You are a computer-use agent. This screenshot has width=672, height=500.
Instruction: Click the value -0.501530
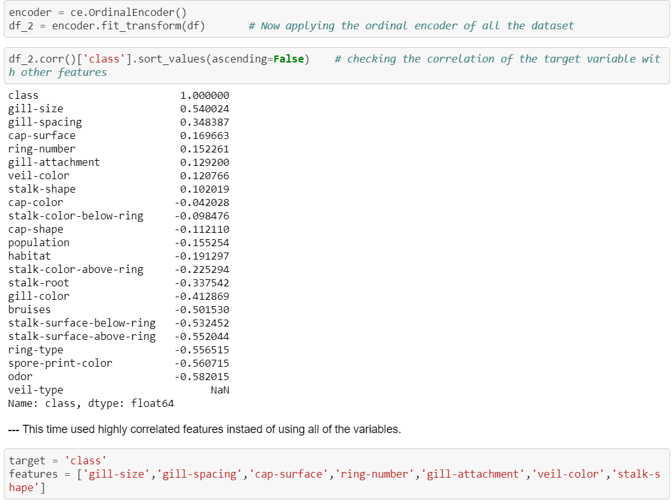pos(201,309)
